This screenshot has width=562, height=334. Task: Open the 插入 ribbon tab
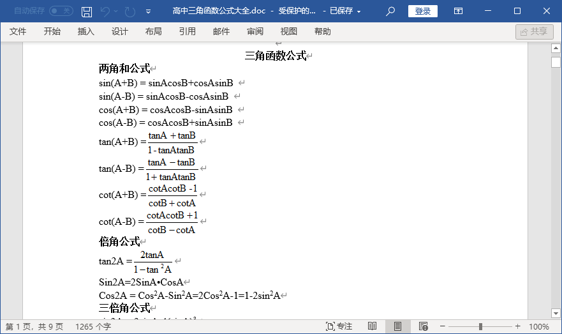[x=85, y=31]
